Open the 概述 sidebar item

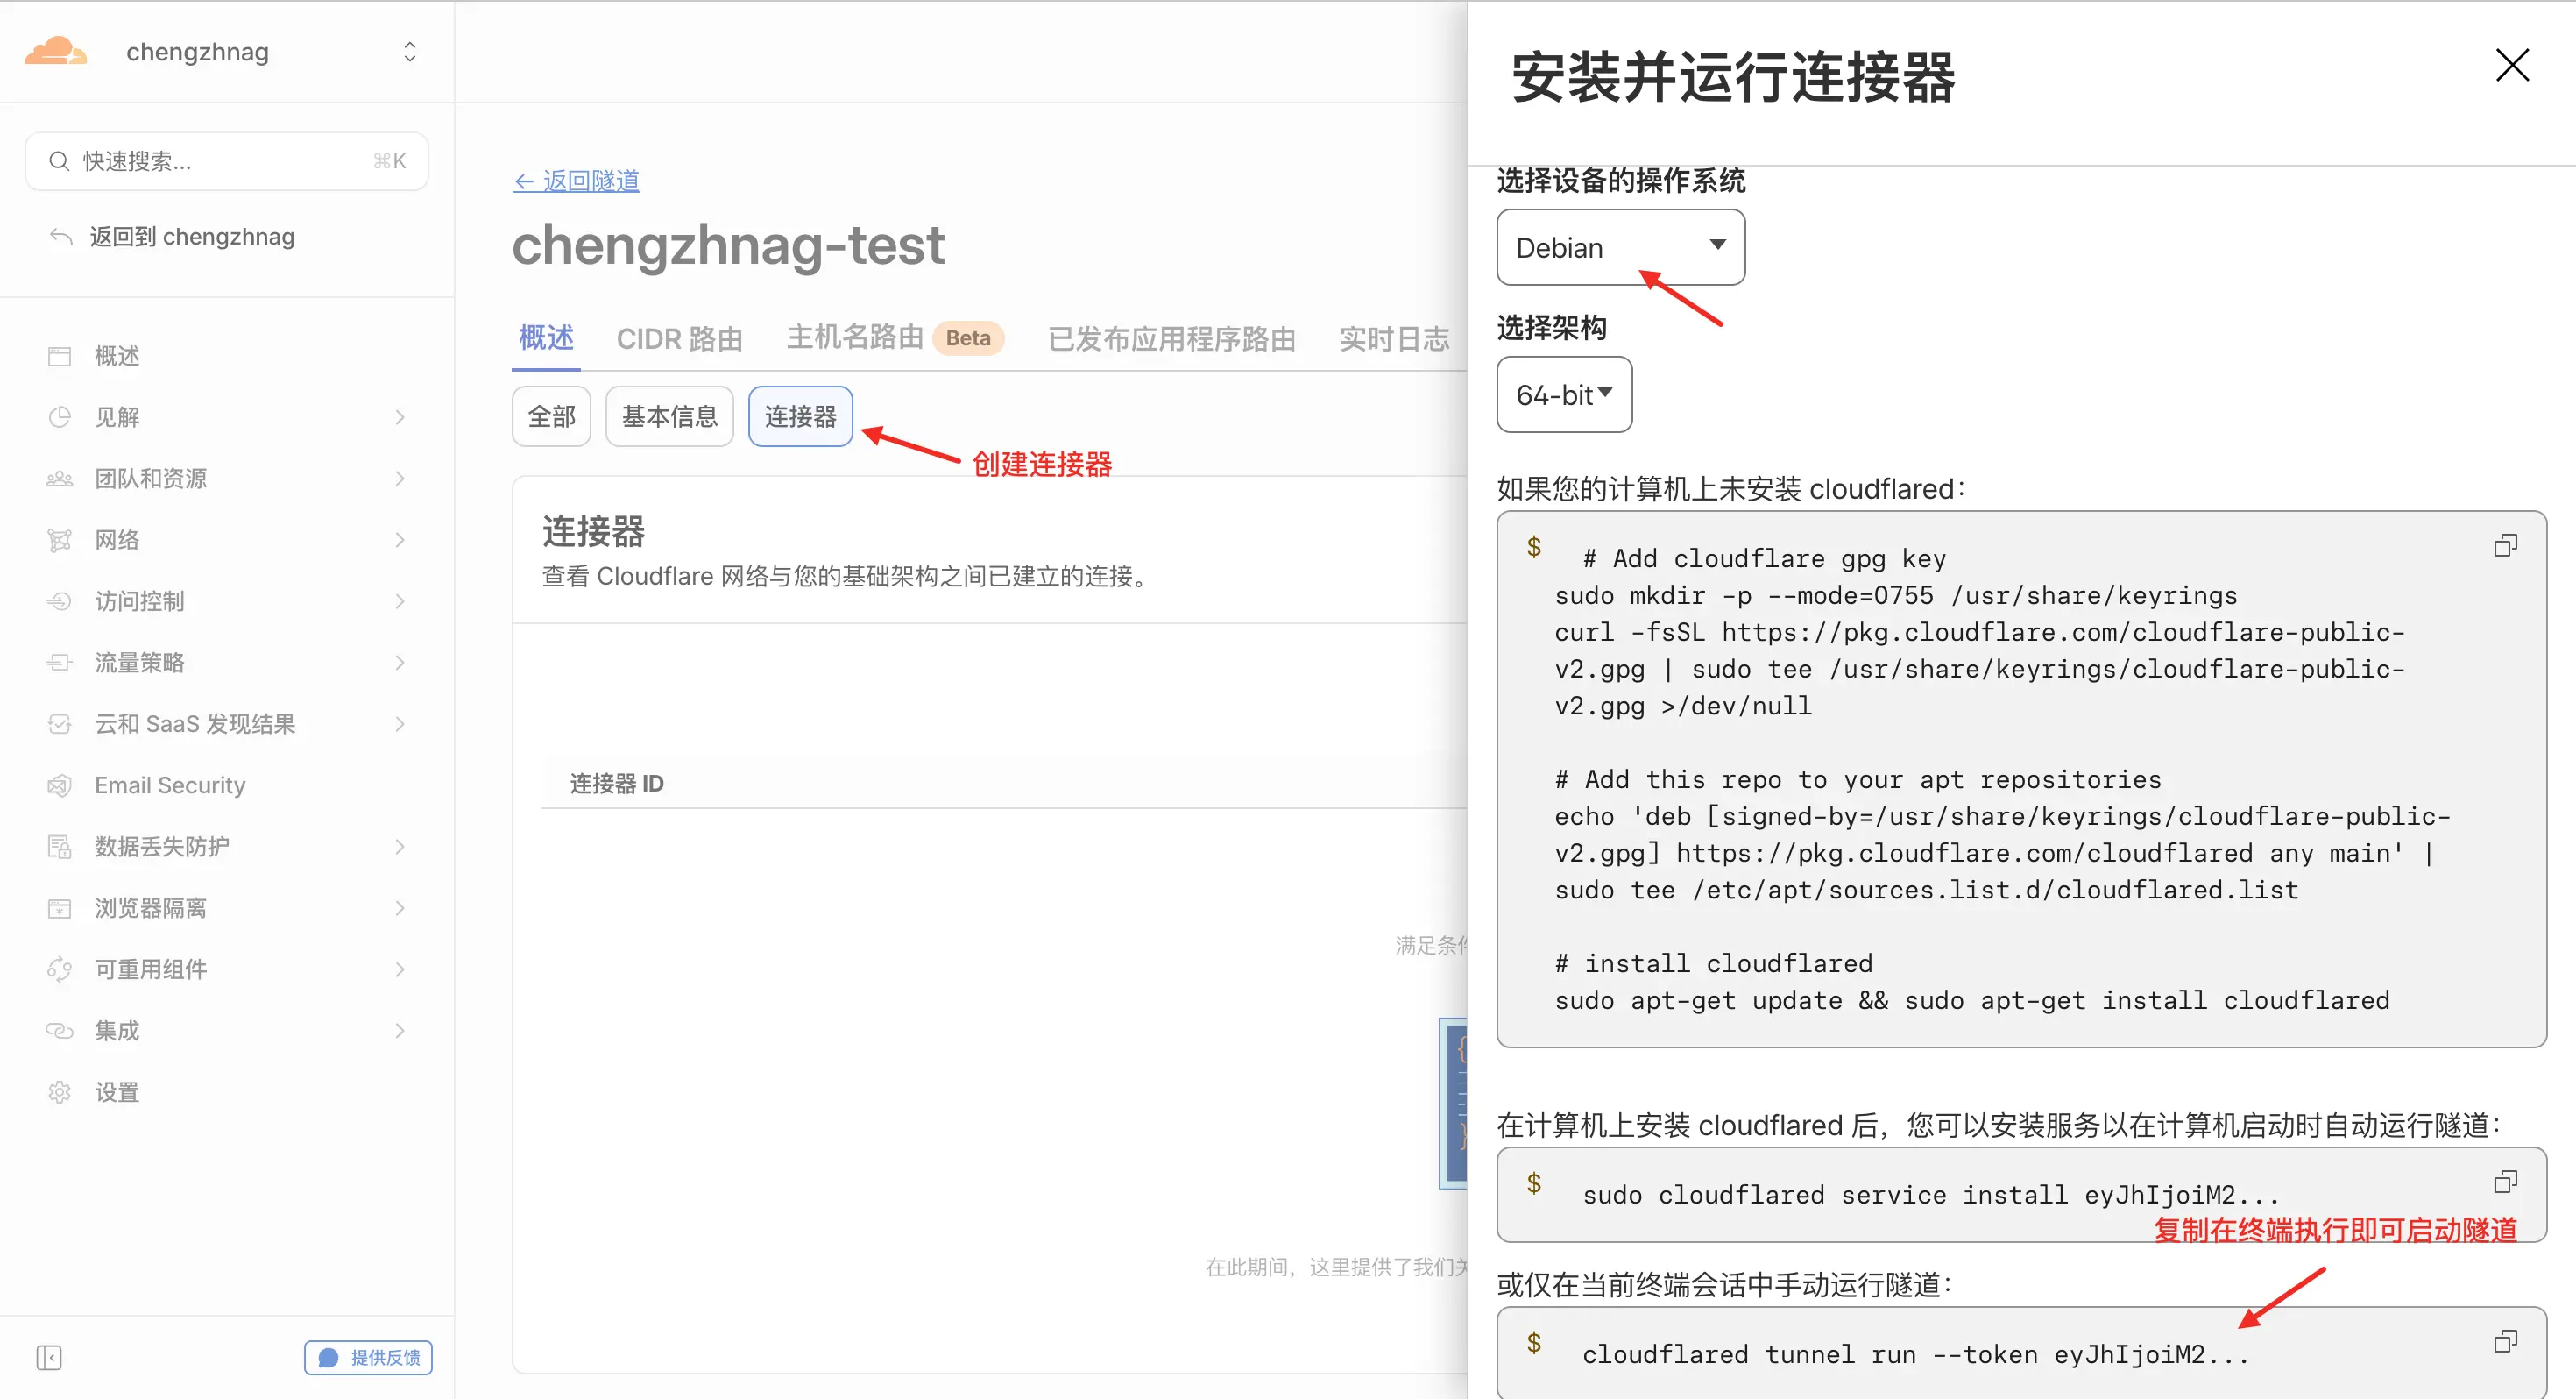[116, 356]
